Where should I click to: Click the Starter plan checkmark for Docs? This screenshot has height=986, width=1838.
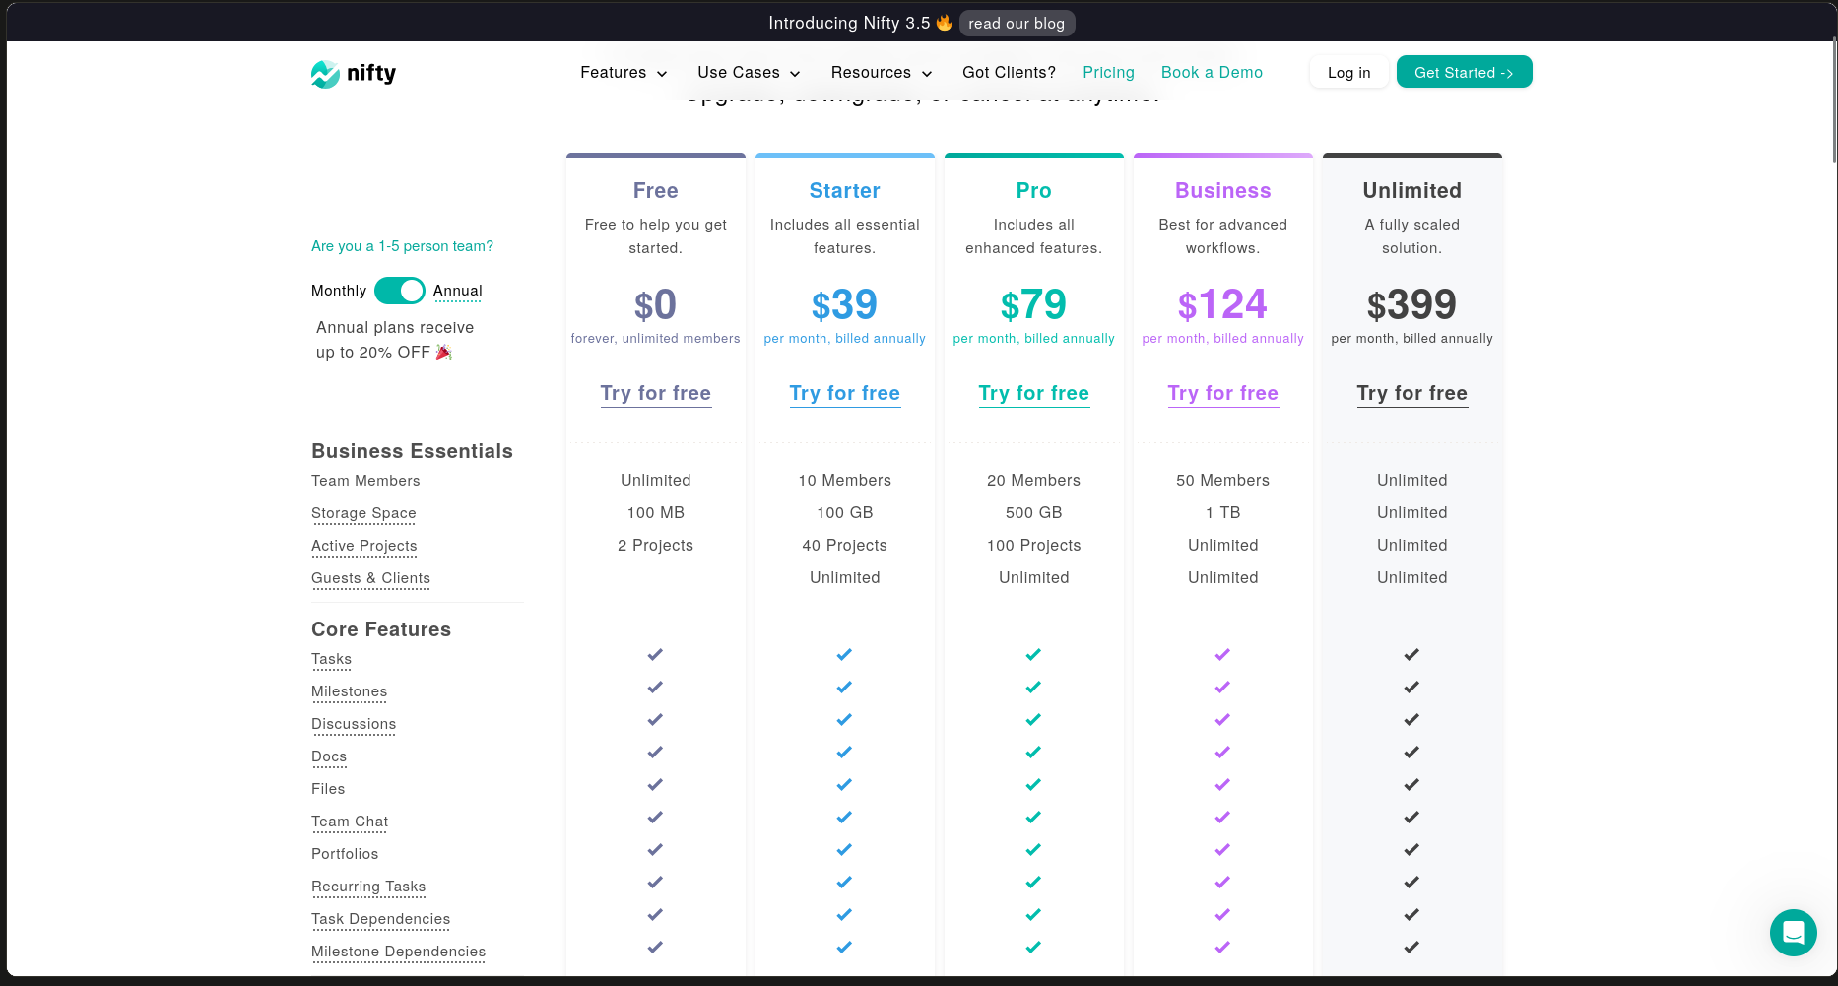pyautogui.click(x=844, y=752)
